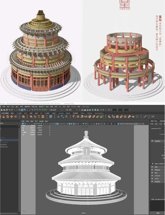The height and width of the screenshot is (215, 165).
Task: Create polygon cone from the shelf
Action: coord(4,117)
